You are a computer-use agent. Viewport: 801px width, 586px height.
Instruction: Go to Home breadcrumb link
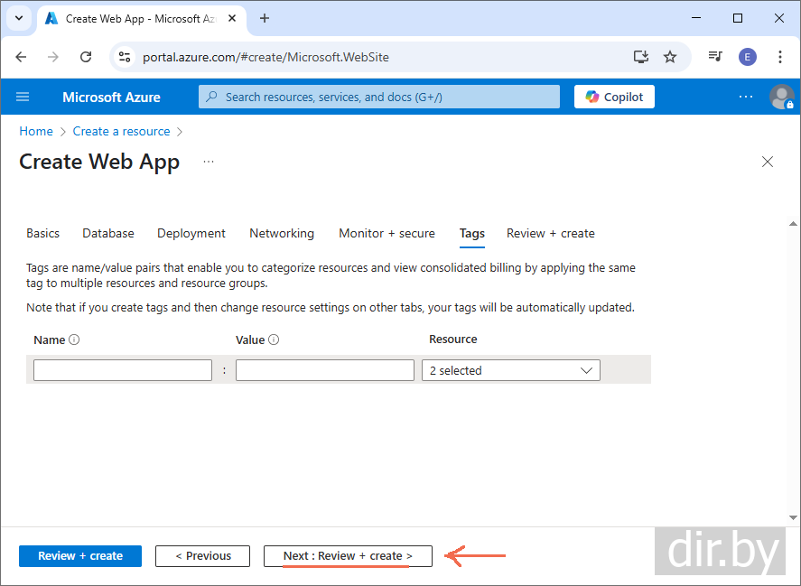pos(36,131)
